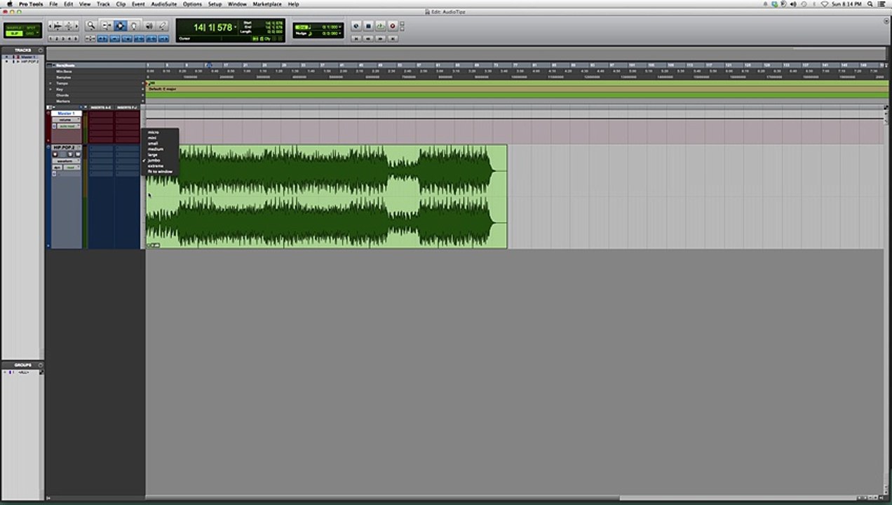This screenshot has height=505, width=892.
Task: Select the Zoomer tool
Action: pos(91,25)
